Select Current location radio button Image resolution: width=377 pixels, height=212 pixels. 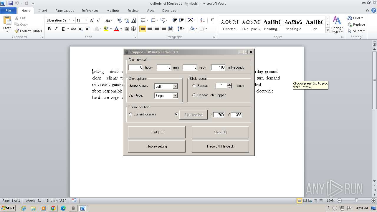[x=130, y=114]
